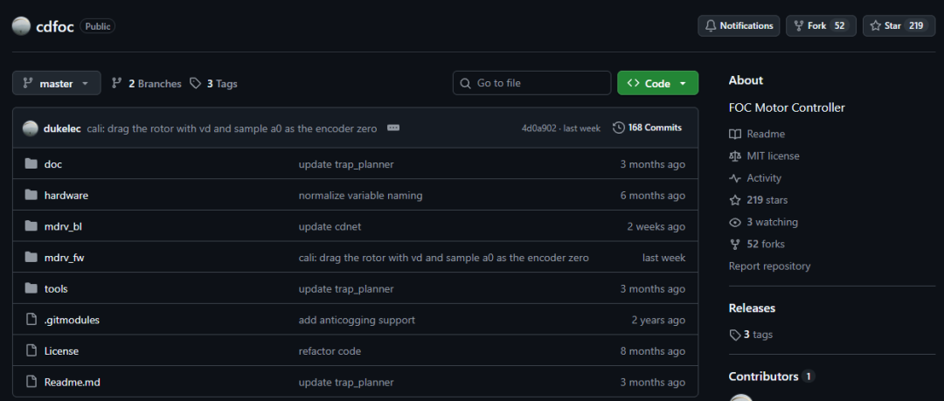Screen dimensions: 944x401
Task: View the 2 Branches link
Action: point(146,84)
